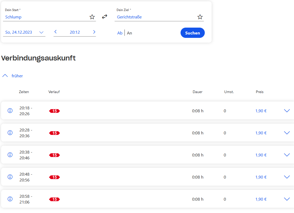Screen dimensions: 294x213
Task: Click line 15 badge of 20:48 trip
Action: click(54, 177)
